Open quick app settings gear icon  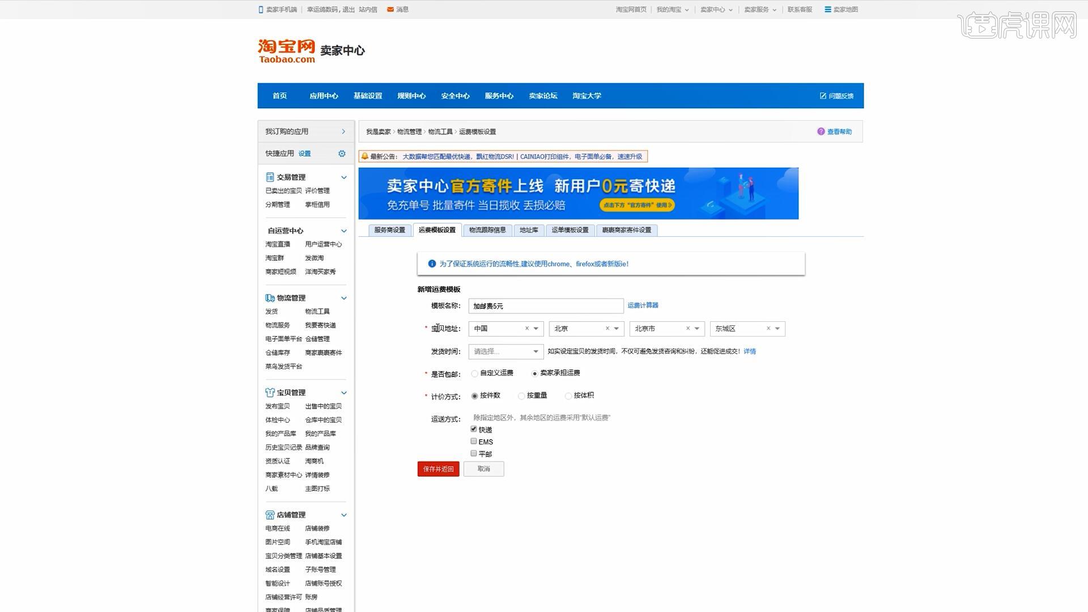pyautogui.click(x=342, y=154)
